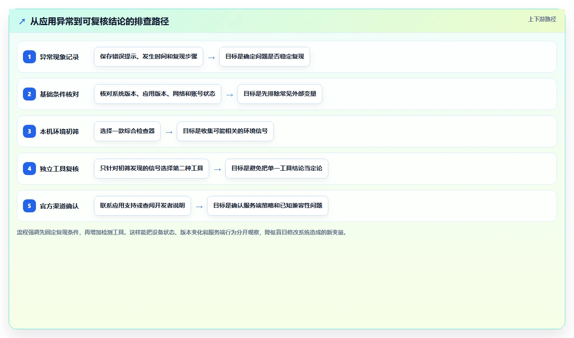Click the footer note starting 流程强调先固定复现条件
574x338 pixels.
coord(182,232)
